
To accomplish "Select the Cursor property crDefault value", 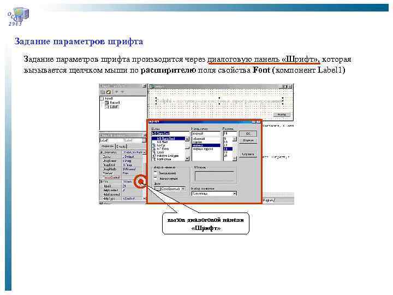I will pos(128,157).
